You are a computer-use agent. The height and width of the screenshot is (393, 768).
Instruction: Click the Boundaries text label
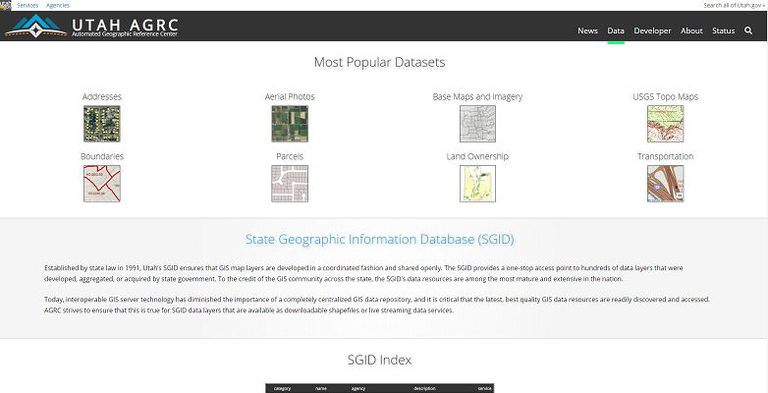point(102,156)
